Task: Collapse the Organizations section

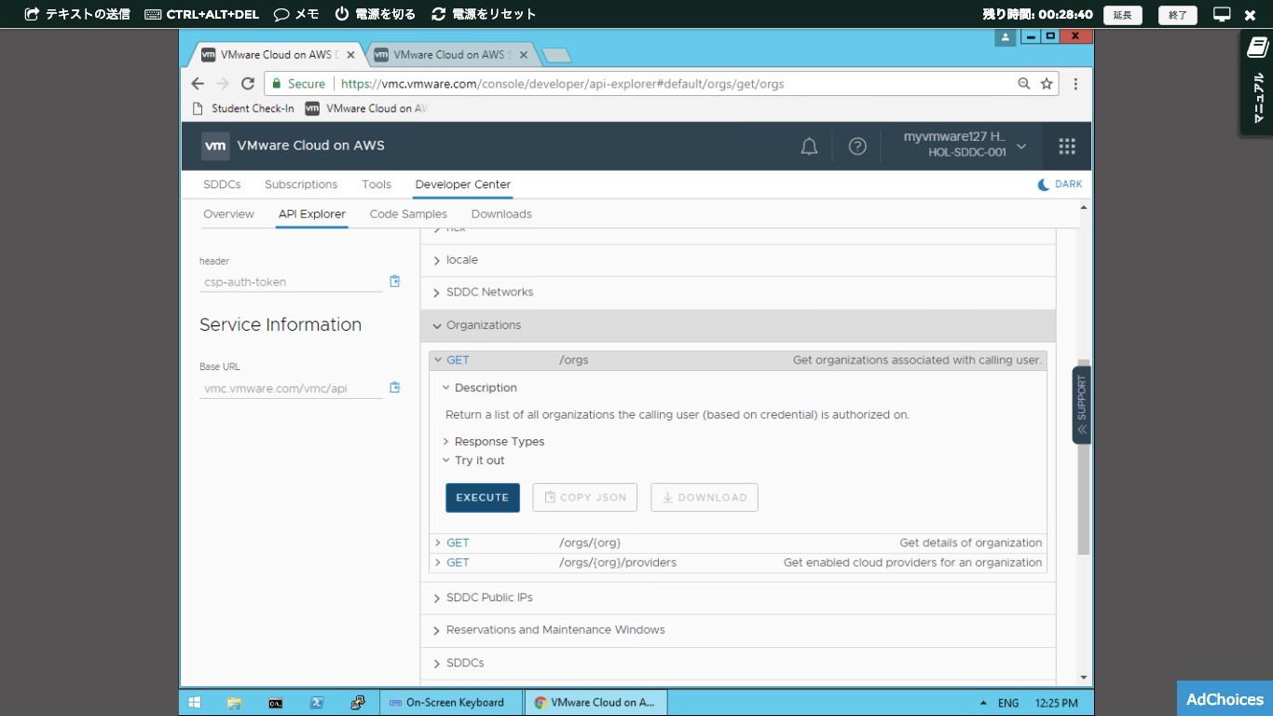Action: click(x=738, y=325)
